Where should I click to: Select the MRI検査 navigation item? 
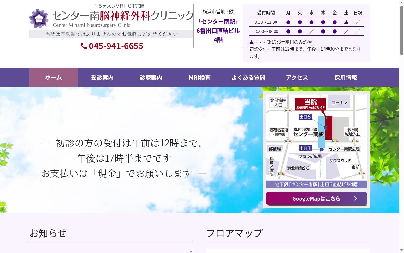(199, 77)
